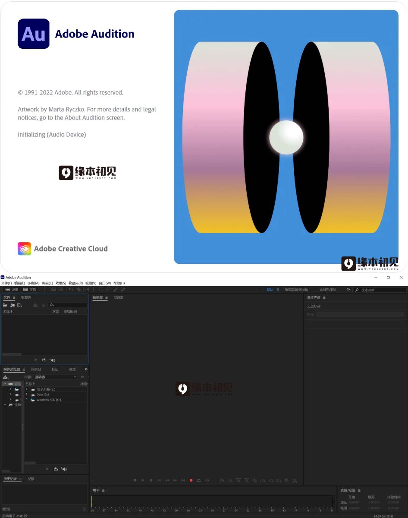
Task: Show more workspaces with the >> overflow
Action: click(x=348, y=290)
